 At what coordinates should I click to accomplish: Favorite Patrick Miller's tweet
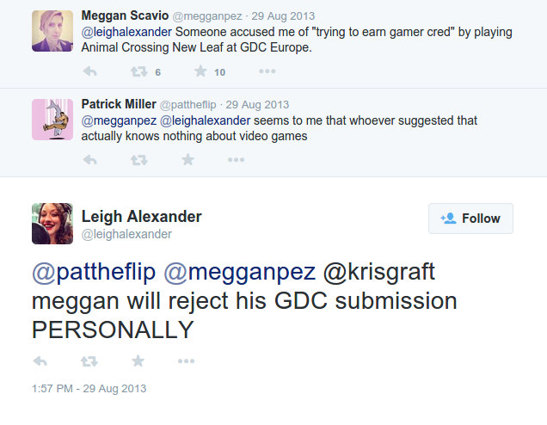(x=188, y=159)
